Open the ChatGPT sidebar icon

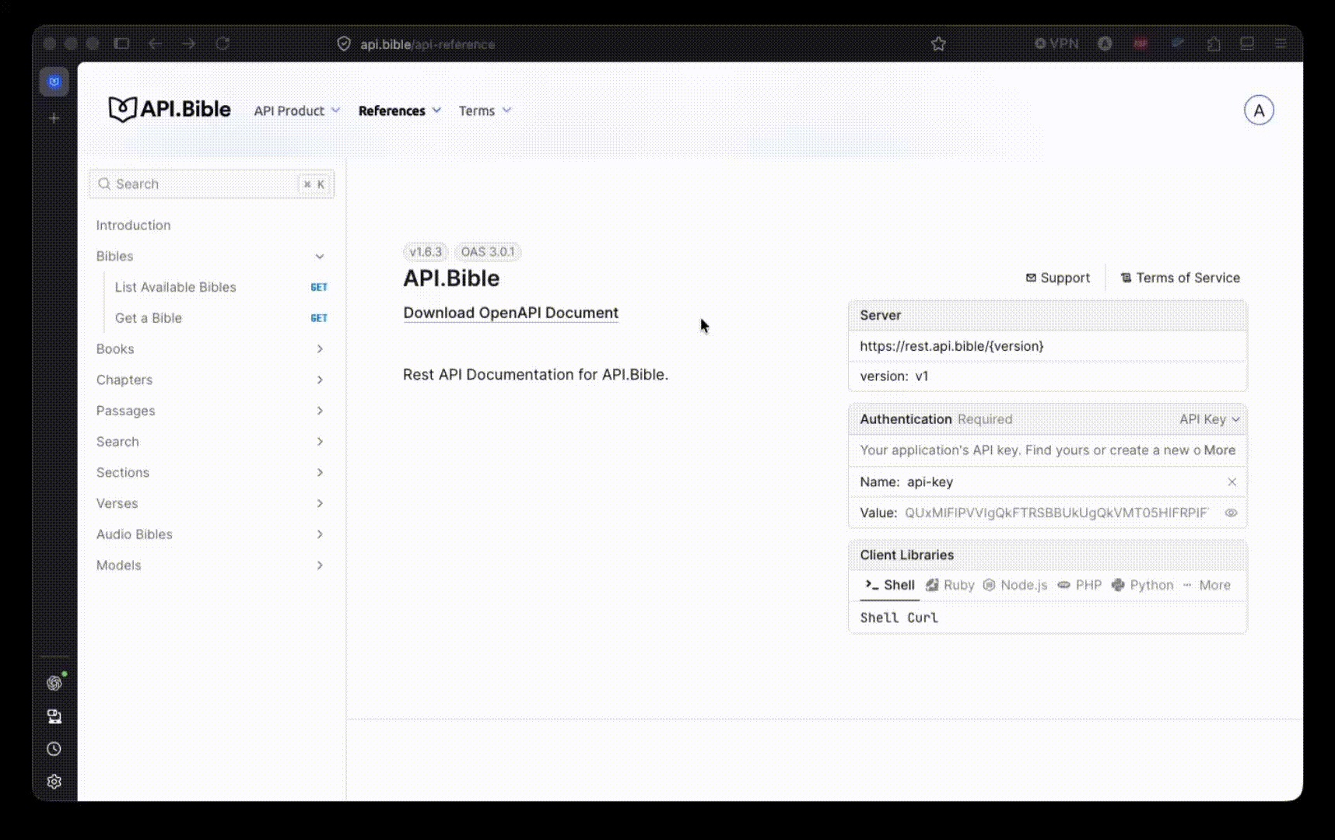(x=54, y=683)
